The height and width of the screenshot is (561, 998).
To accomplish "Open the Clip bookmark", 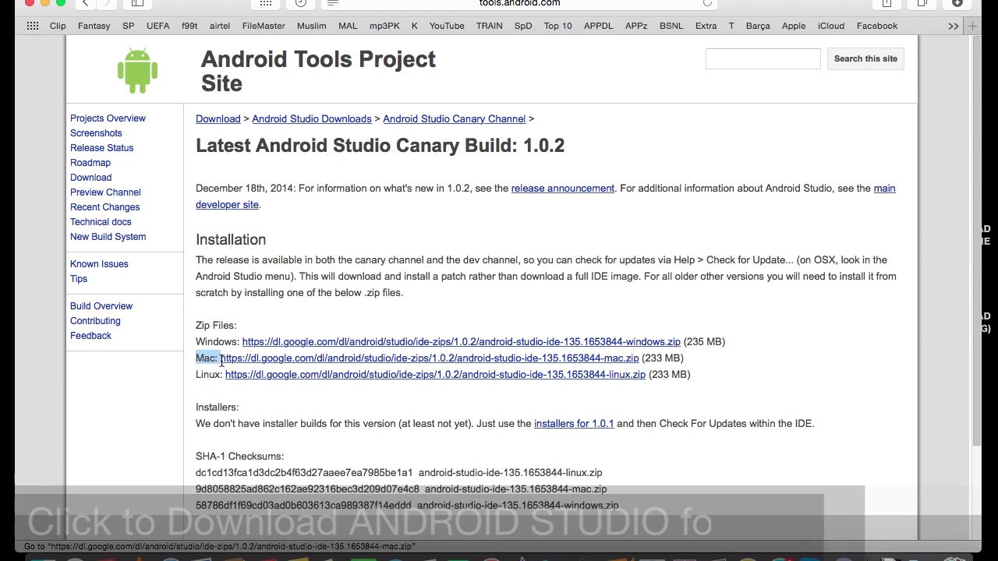I will (x=58, y=26).
